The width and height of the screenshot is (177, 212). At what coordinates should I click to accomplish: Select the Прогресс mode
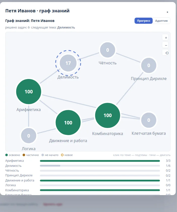click(x=144, y=21)
